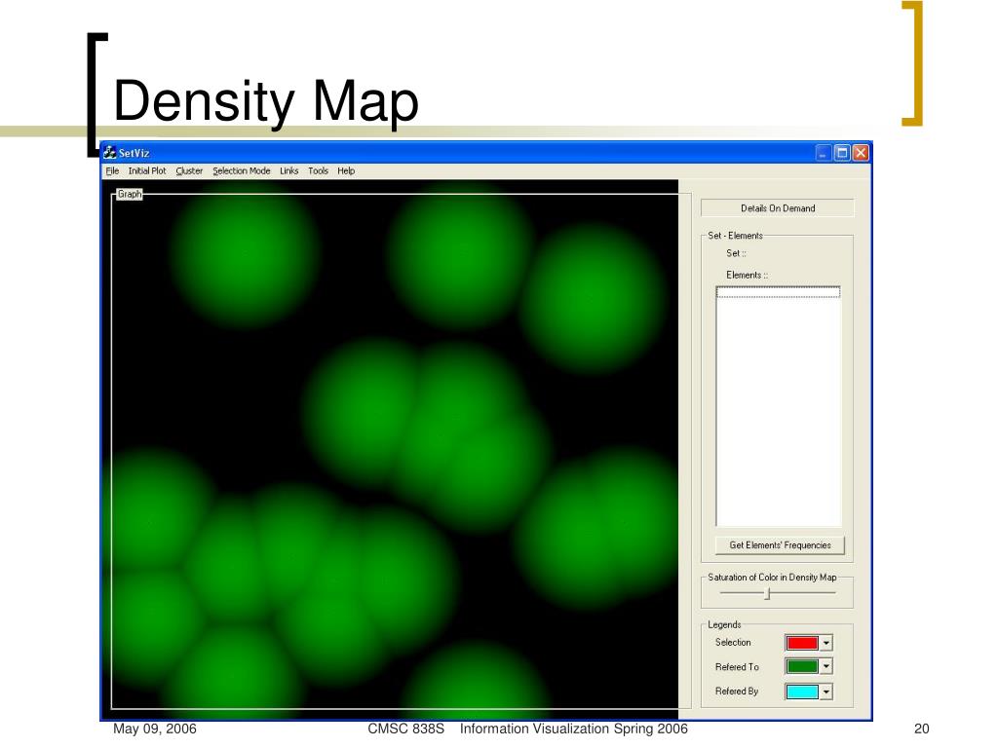998x748 pixels.
Task: Expand the Selection color dropdown arrow
Action: 826,643
